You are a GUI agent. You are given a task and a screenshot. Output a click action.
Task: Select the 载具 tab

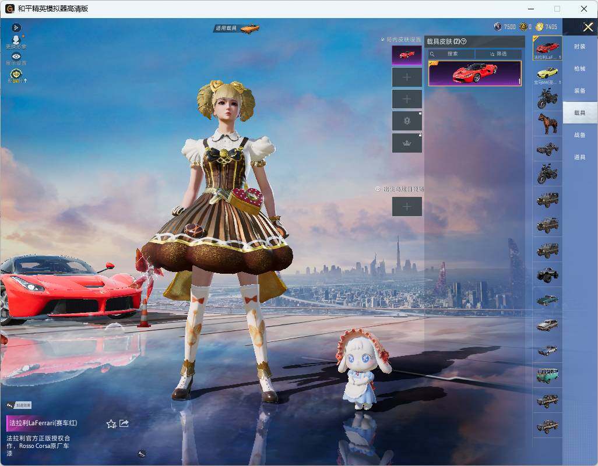coord(580,113)
